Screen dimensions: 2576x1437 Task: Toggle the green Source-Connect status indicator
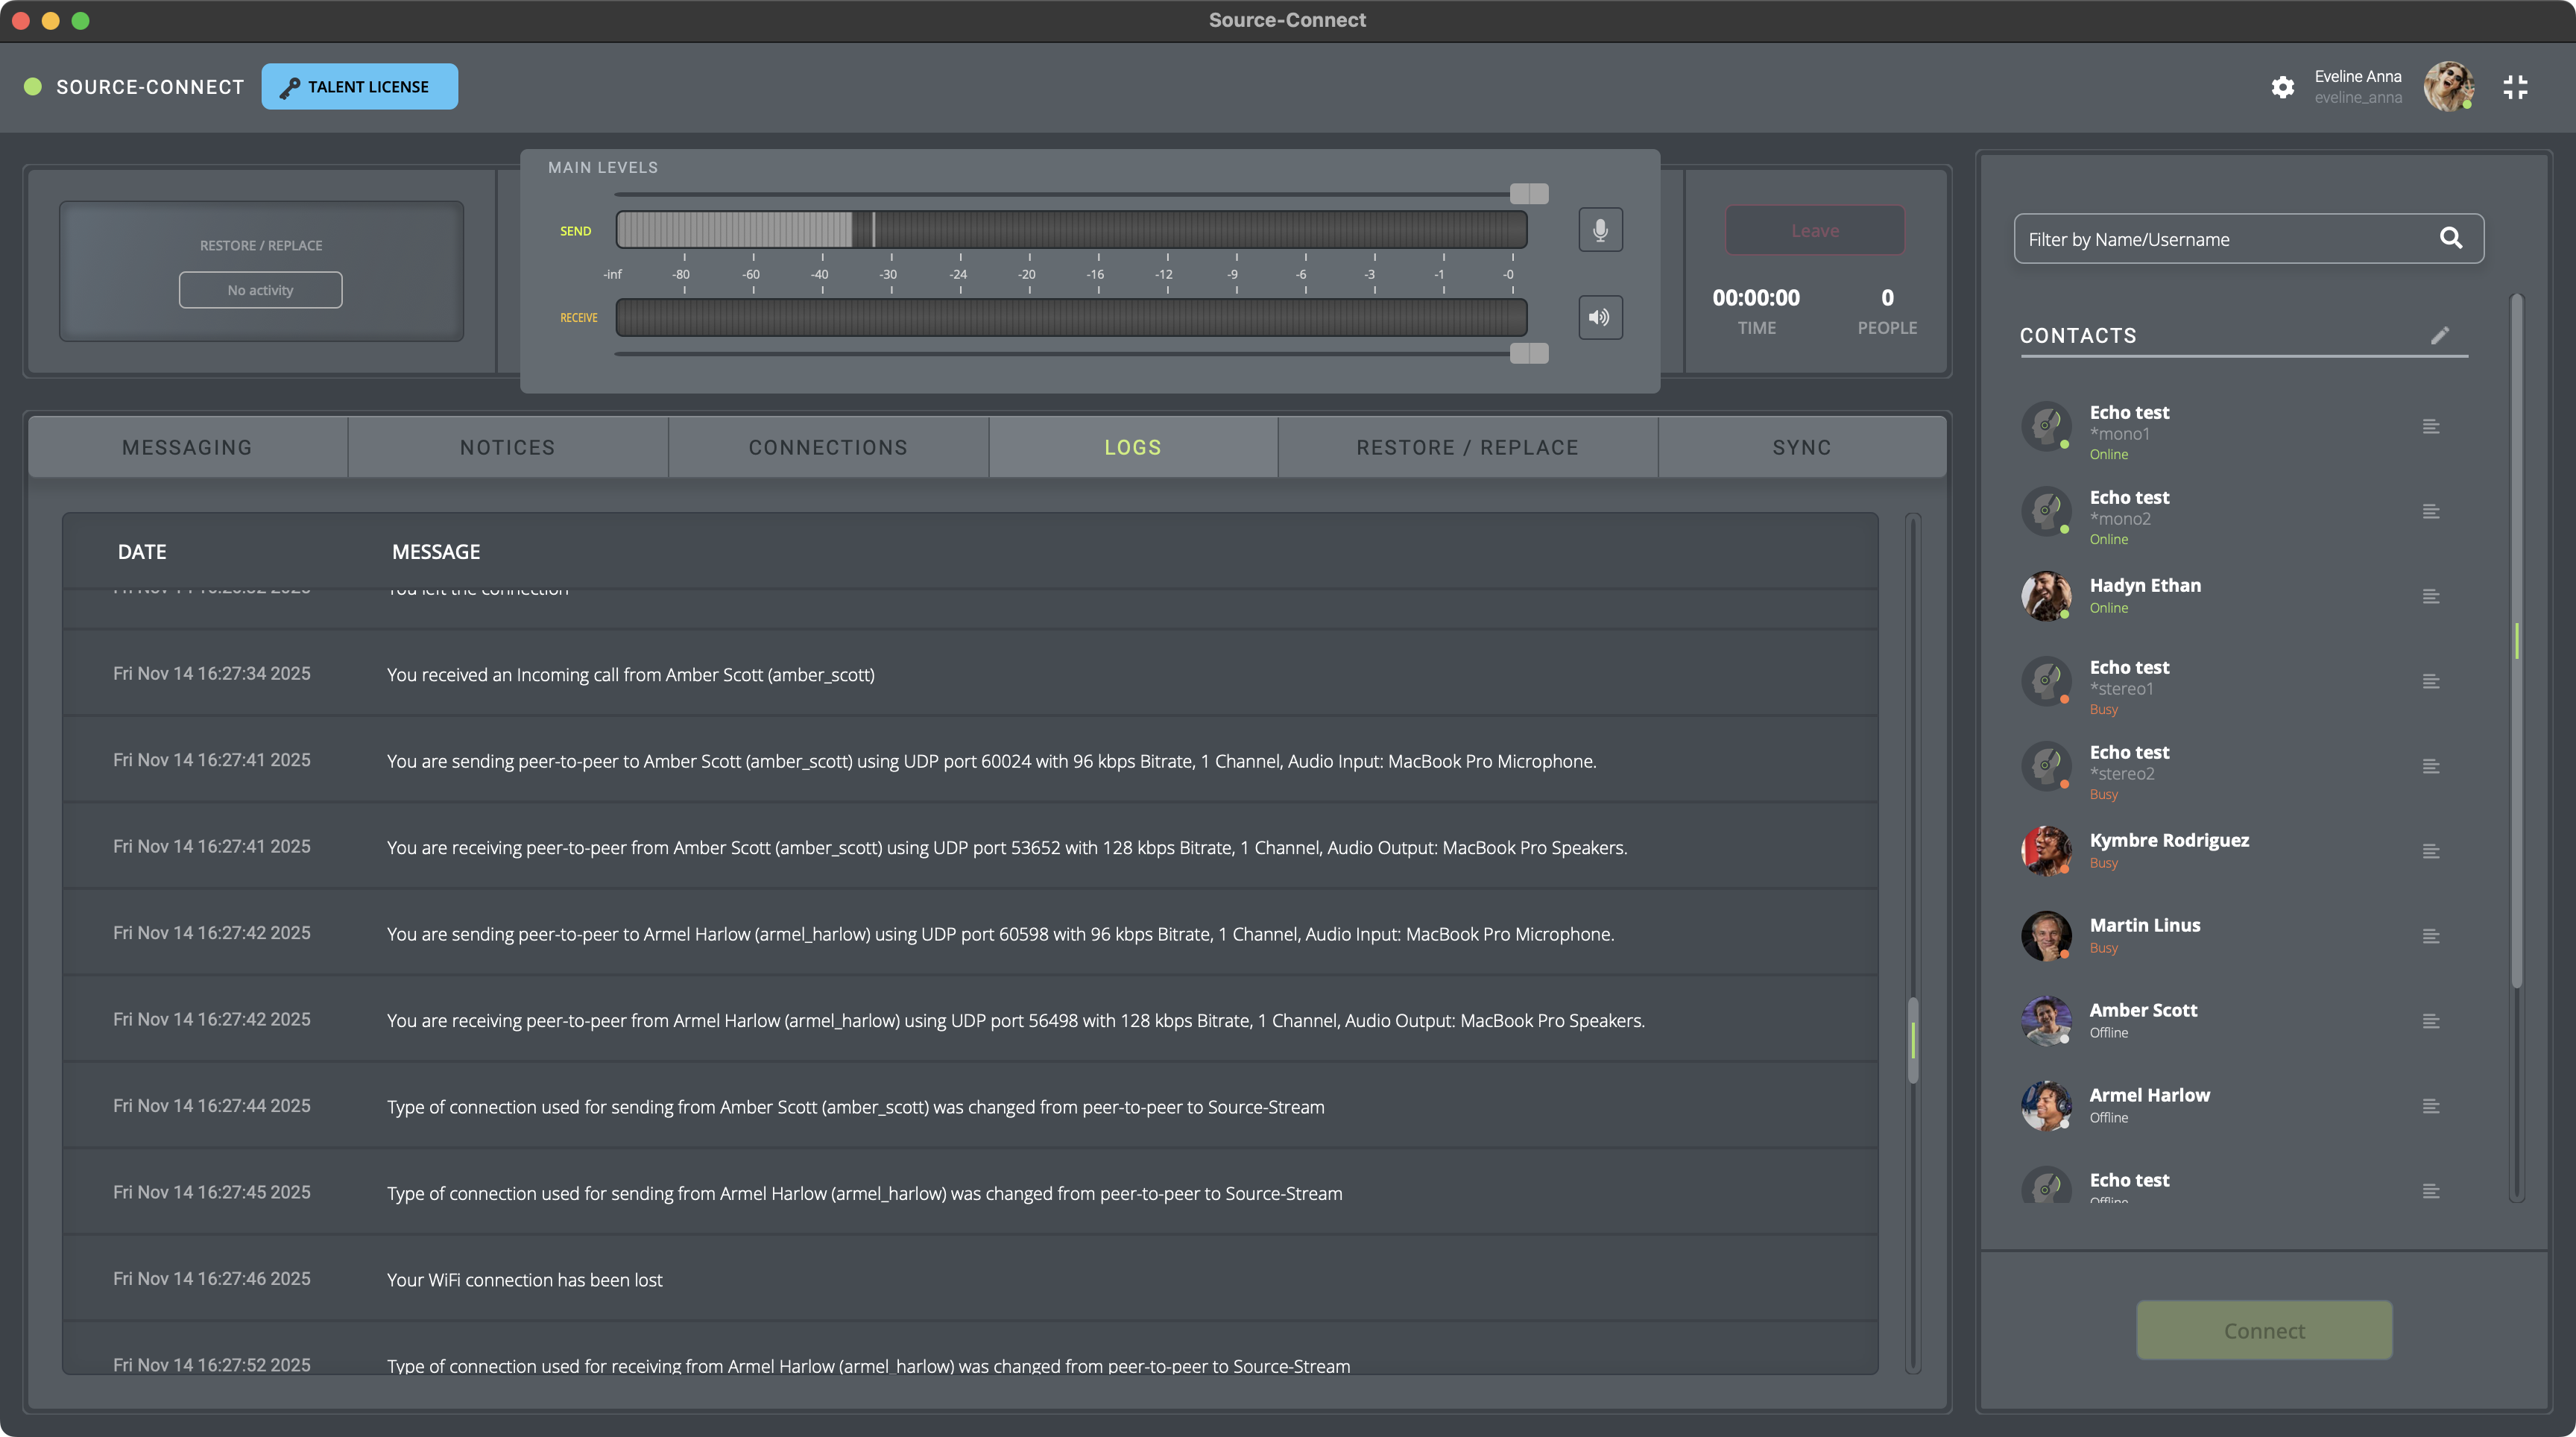point(33,87)
